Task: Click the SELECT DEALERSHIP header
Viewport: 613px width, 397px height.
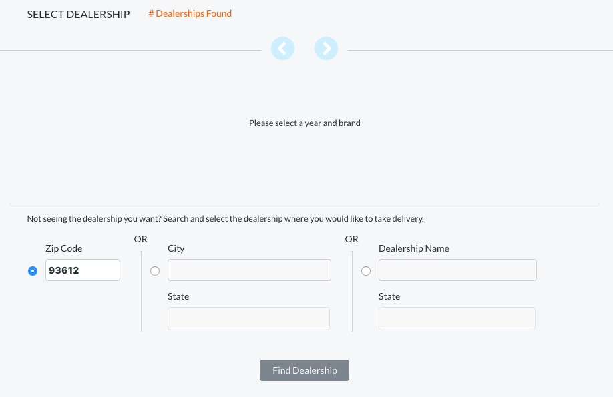Action: 78,13
